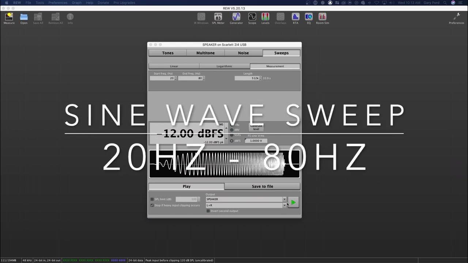
Task: Click the End freq. input field
Action: [x=190, y=78]
